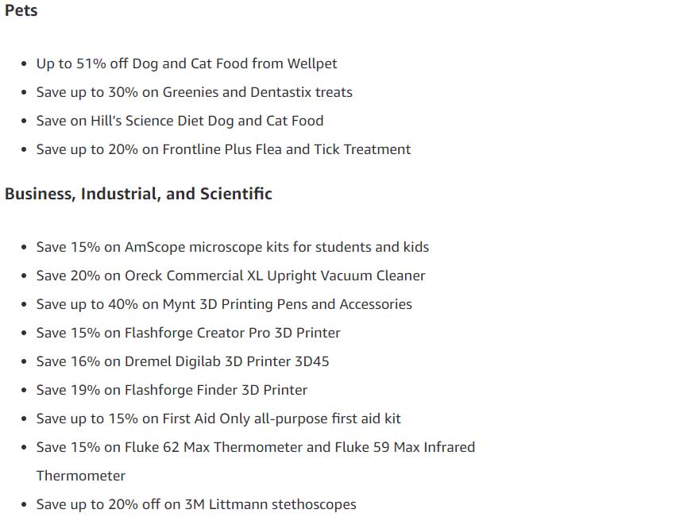Click the Business, Industrial, and Scientific heading
Screen dimensions: 676x521
pos(138,194)
